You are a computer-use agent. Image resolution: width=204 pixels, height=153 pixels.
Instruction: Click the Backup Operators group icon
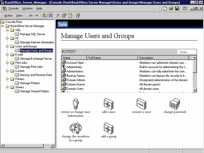click(64, 76)
